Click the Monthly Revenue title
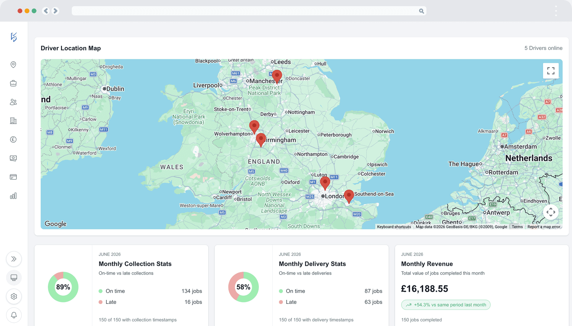Viewport: 572px width, 326px height. 427,264
